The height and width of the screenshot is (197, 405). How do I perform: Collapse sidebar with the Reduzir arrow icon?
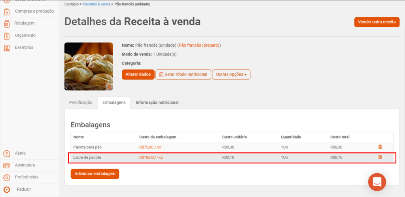click(7, 189)
